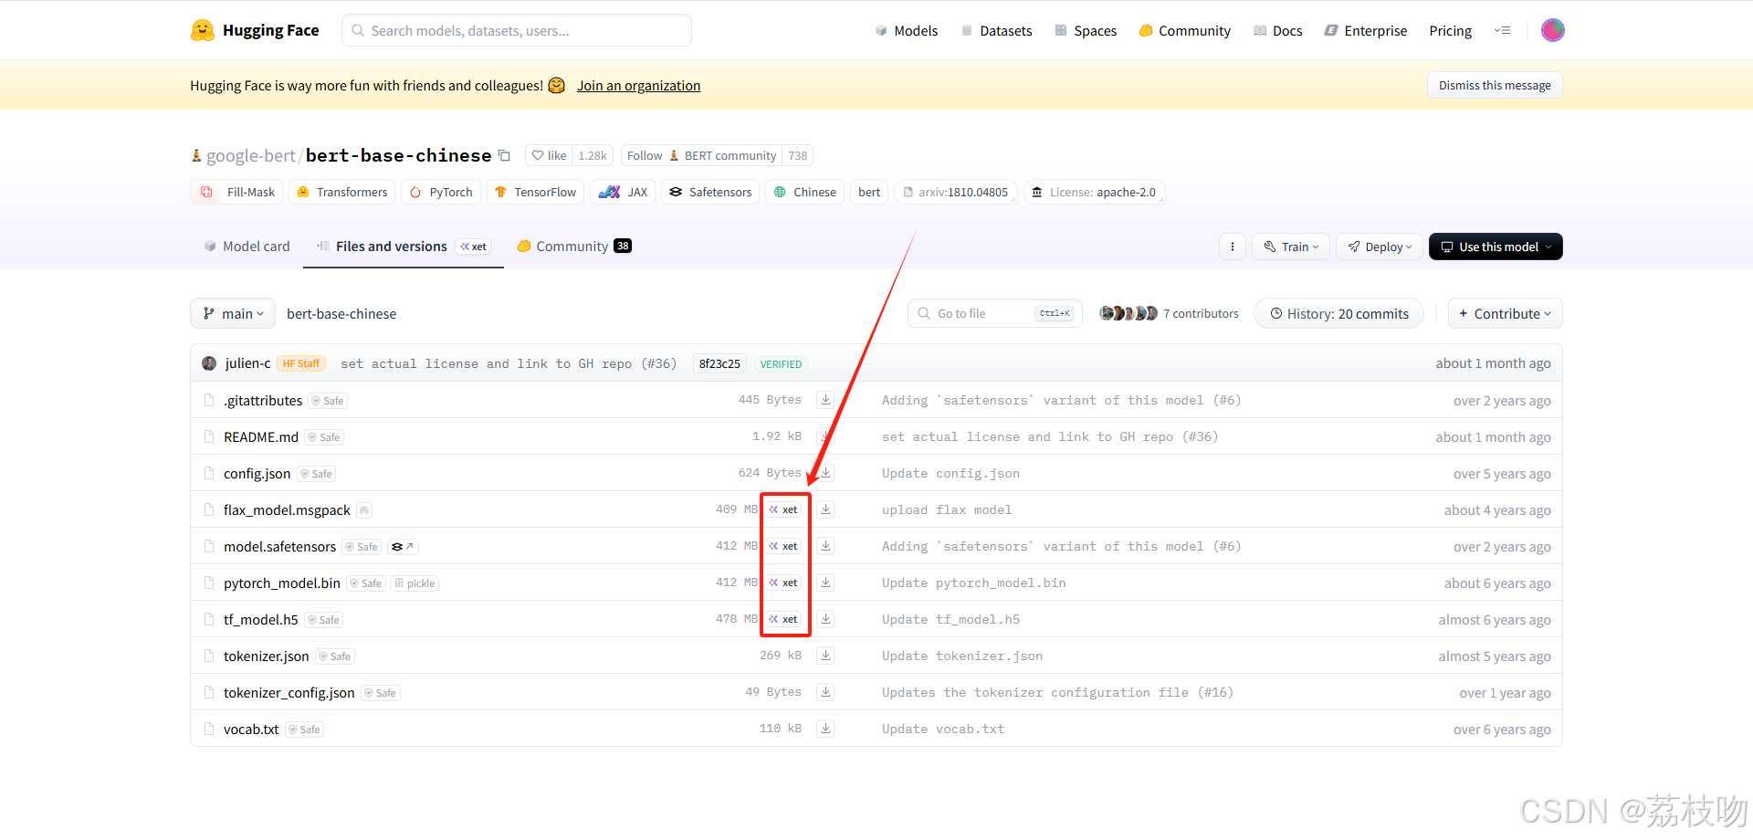Download the README.md file
Image resolution: width=1753 pixels, height=840 pixels.
(825, 436)
